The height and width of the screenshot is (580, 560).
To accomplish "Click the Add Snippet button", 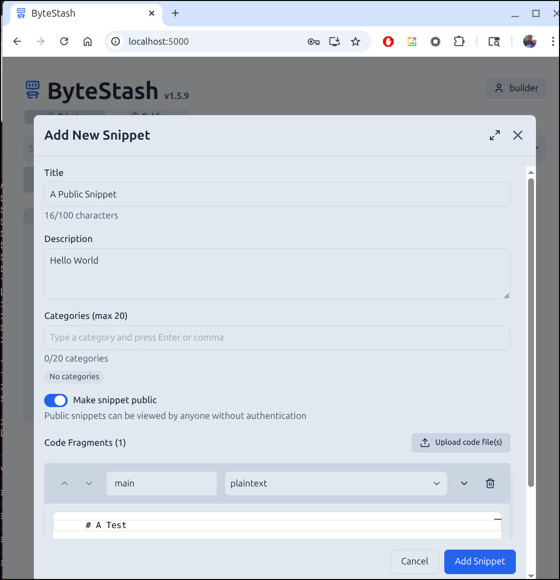I will click(480, 561).
